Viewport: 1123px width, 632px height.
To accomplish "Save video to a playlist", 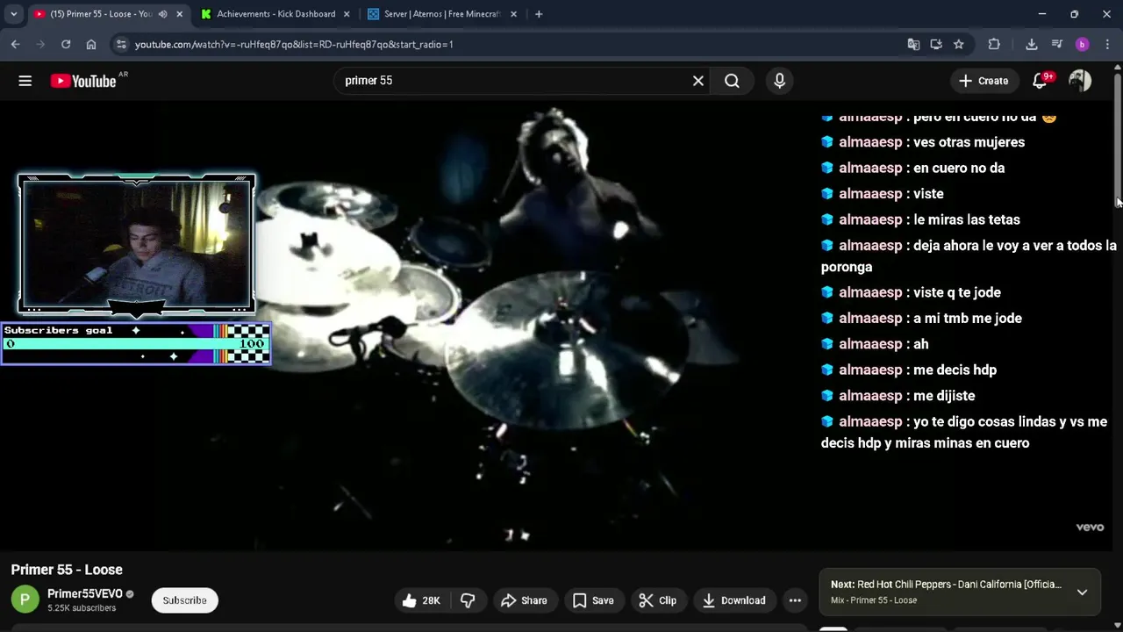I will [593, 600].
